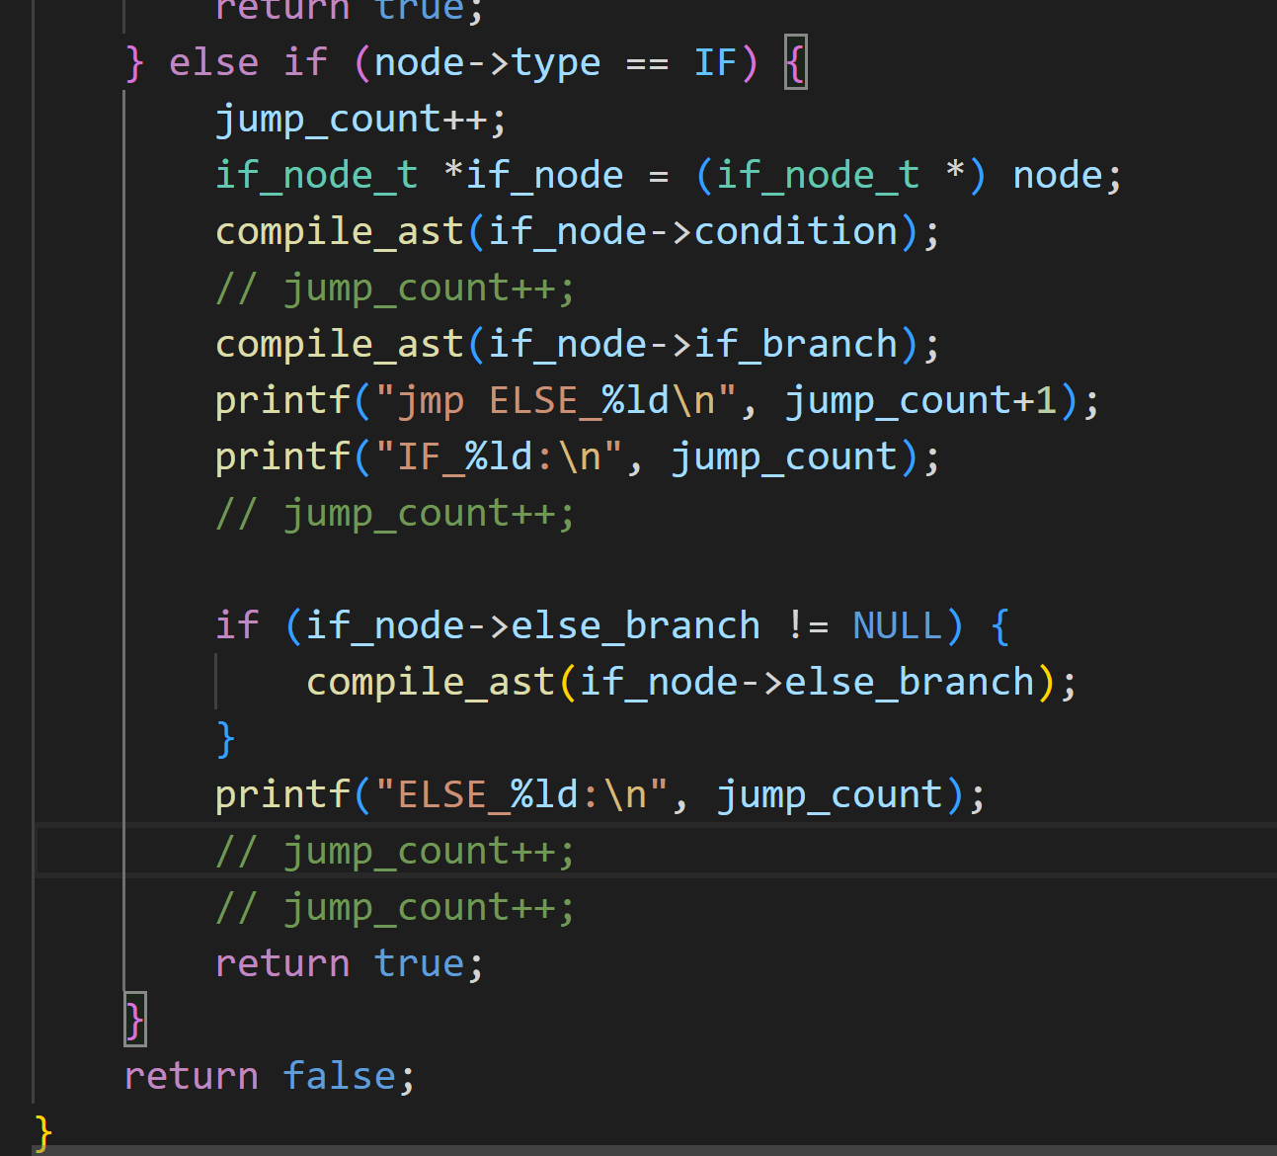
Task: Click the 'return false;' statement
Action: pos(270,1076)
